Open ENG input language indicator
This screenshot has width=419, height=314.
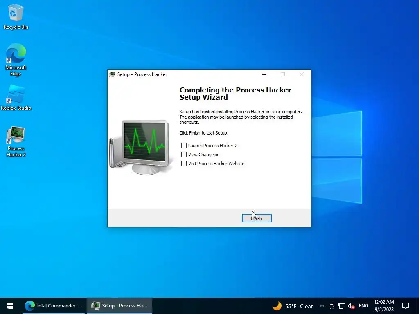[x=363, y=306]
